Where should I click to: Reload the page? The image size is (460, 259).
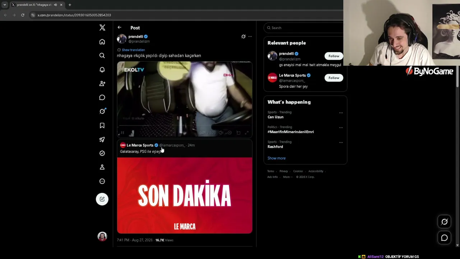[23, 15]
